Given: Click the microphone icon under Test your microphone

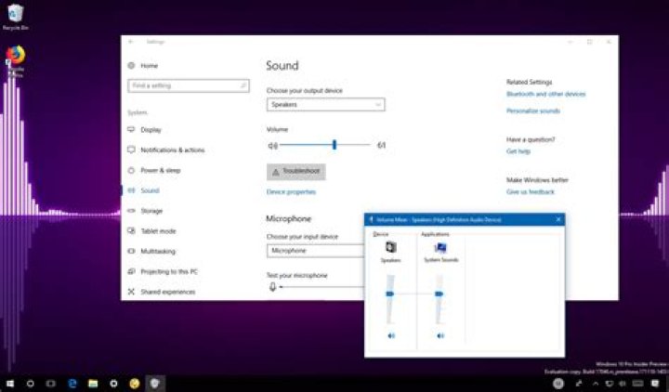Looking at the screenshot, I should [272, 287].
